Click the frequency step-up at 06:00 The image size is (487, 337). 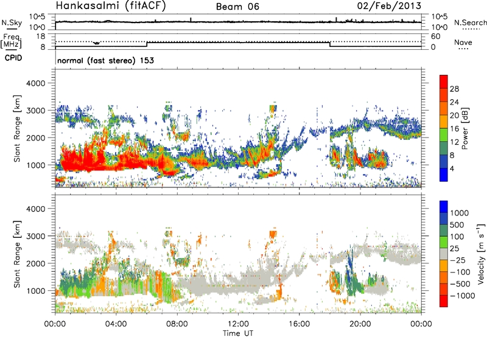[x=147, y=44]
